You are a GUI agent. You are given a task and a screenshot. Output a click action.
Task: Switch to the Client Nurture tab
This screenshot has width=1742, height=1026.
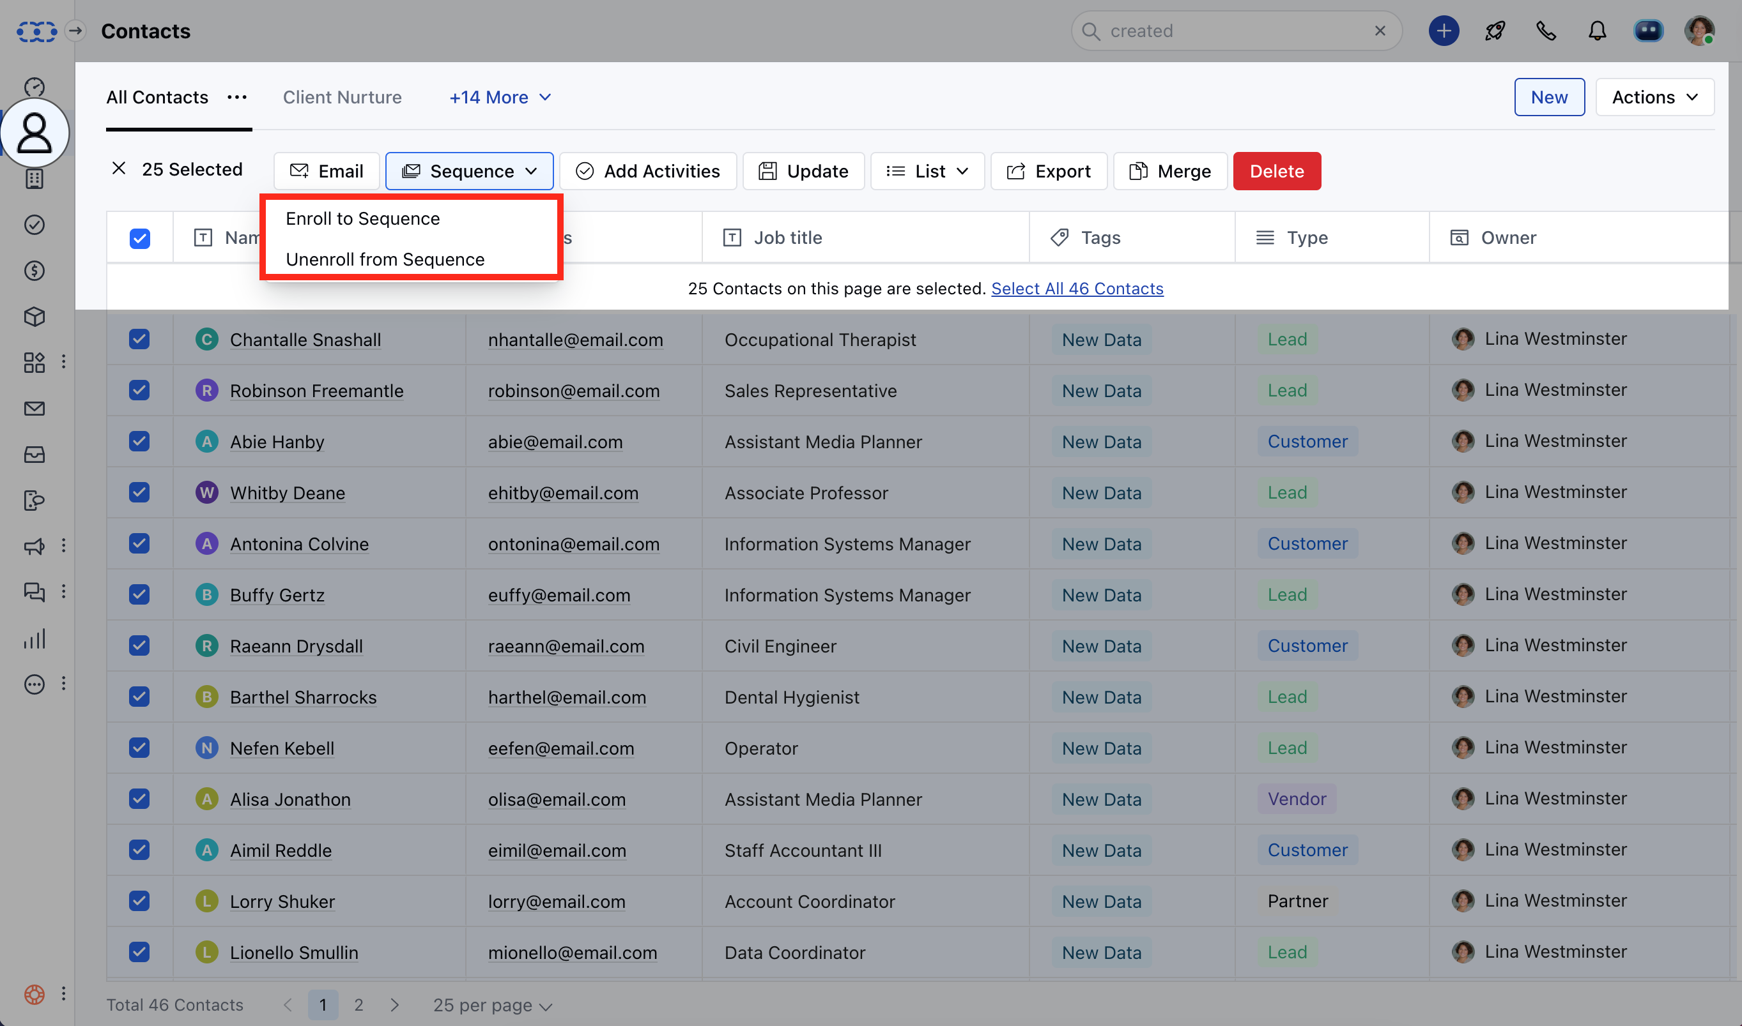pos(342,98)
